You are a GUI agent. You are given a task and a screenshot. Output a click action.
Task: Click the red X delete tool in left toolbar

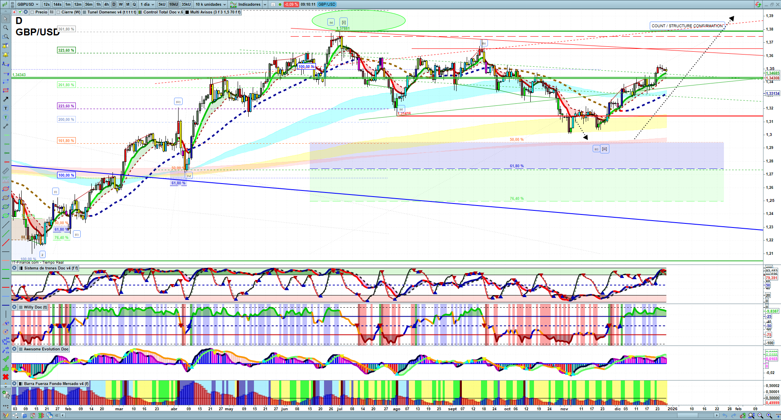tap(6, 377)
